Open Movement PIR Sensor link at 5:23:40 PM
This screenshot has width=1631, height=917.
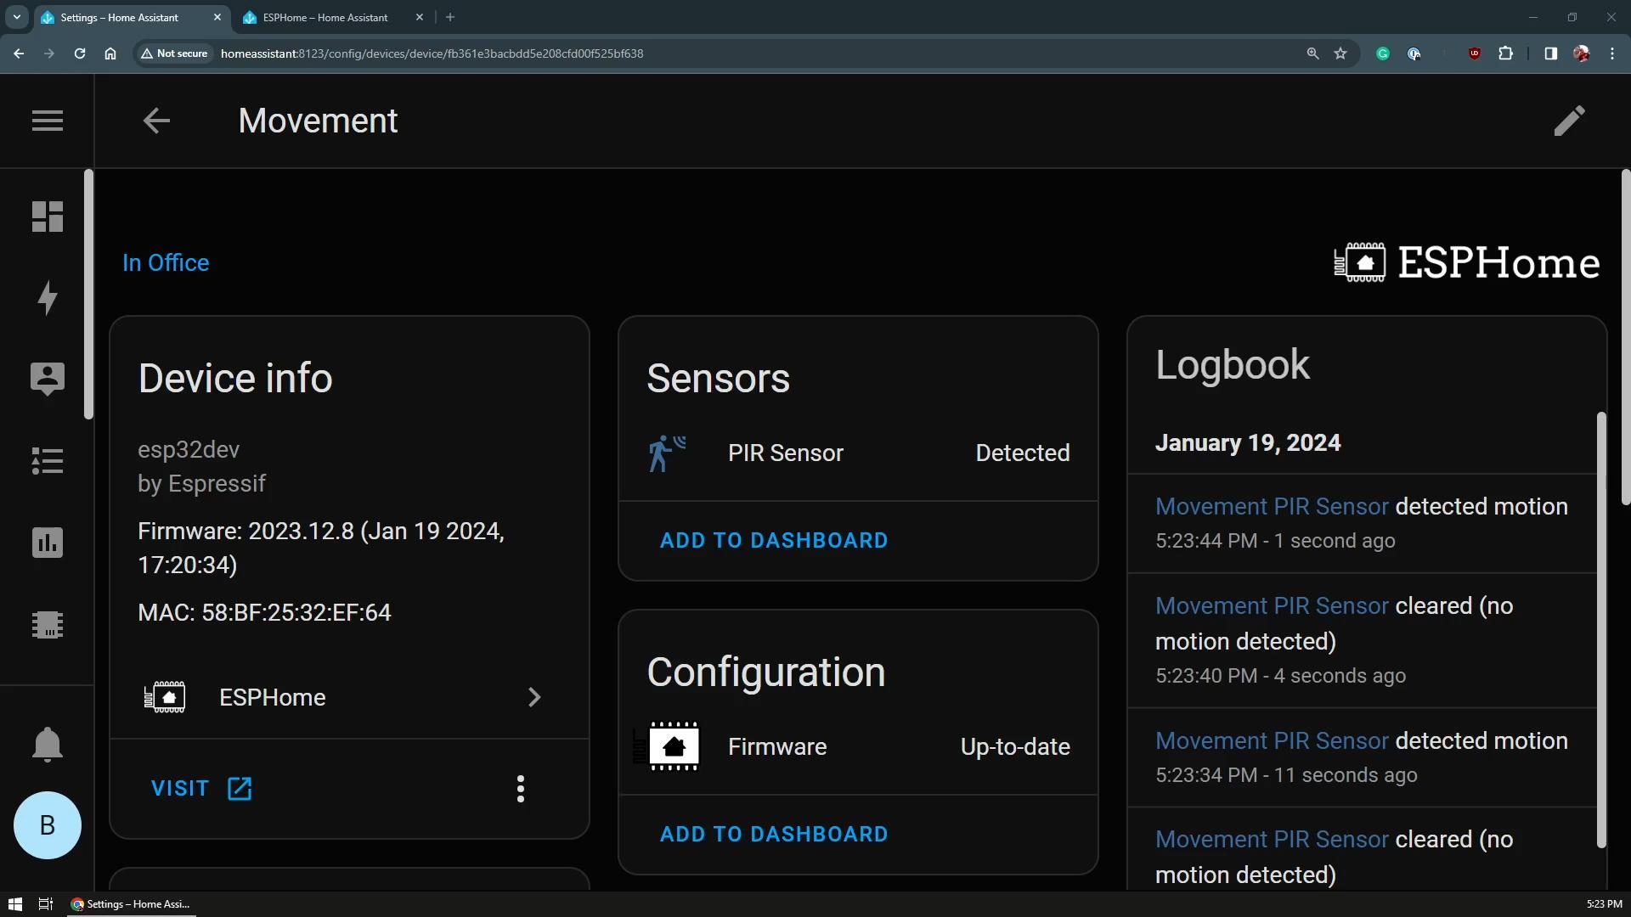(x=1272, y=606)
